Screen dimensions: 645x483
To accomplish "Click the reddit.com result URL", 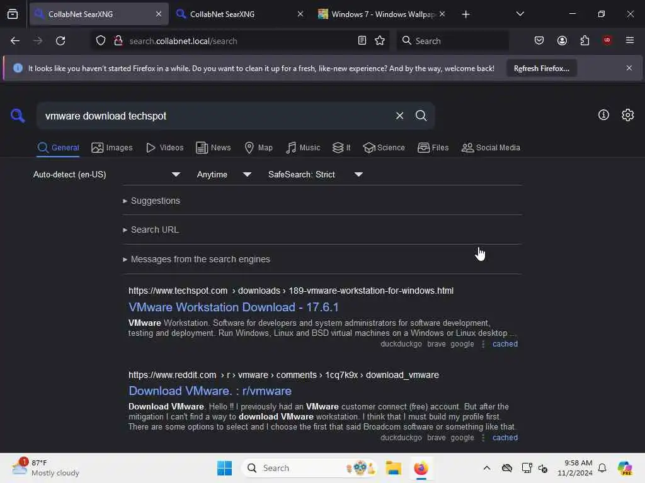I will pyautogui.click(x=283, y=375).
